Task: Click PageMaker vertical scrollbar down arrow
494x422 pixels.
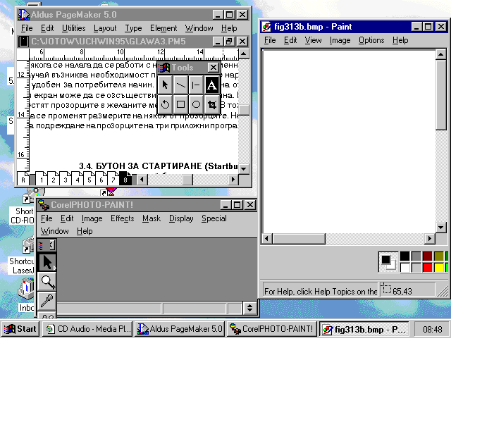Action: click(244, 169)
